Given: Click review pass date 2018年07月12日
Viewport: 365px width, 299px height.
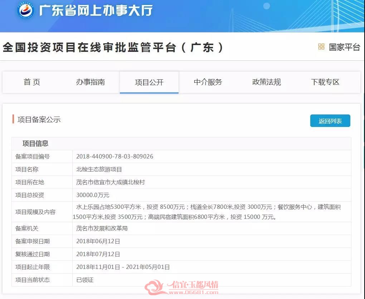Looking at the screenshot, I should click(x=98, y=254).
